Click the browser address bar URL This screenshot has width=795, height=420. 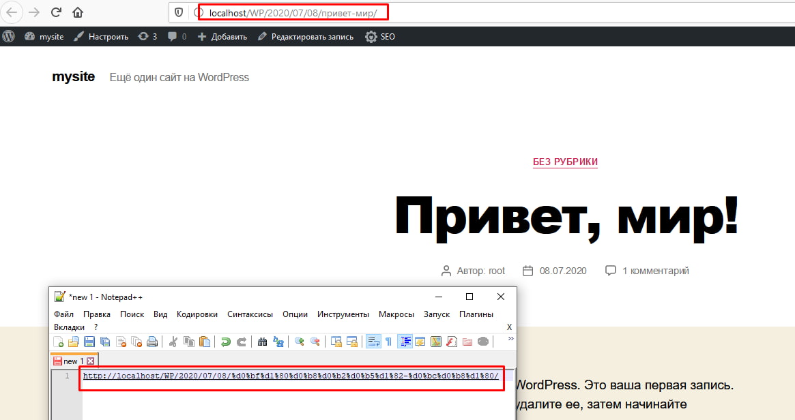(293, 13)
